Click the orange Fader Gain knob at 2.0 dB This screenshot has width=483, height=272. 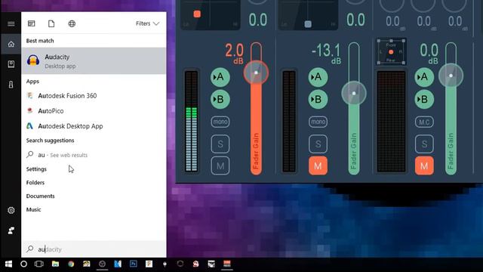(256, 73)
